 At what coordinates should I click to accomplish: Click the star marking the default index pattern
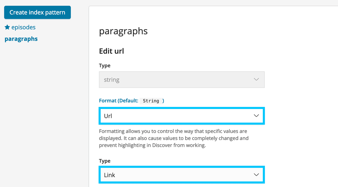(x=6, y=27)
